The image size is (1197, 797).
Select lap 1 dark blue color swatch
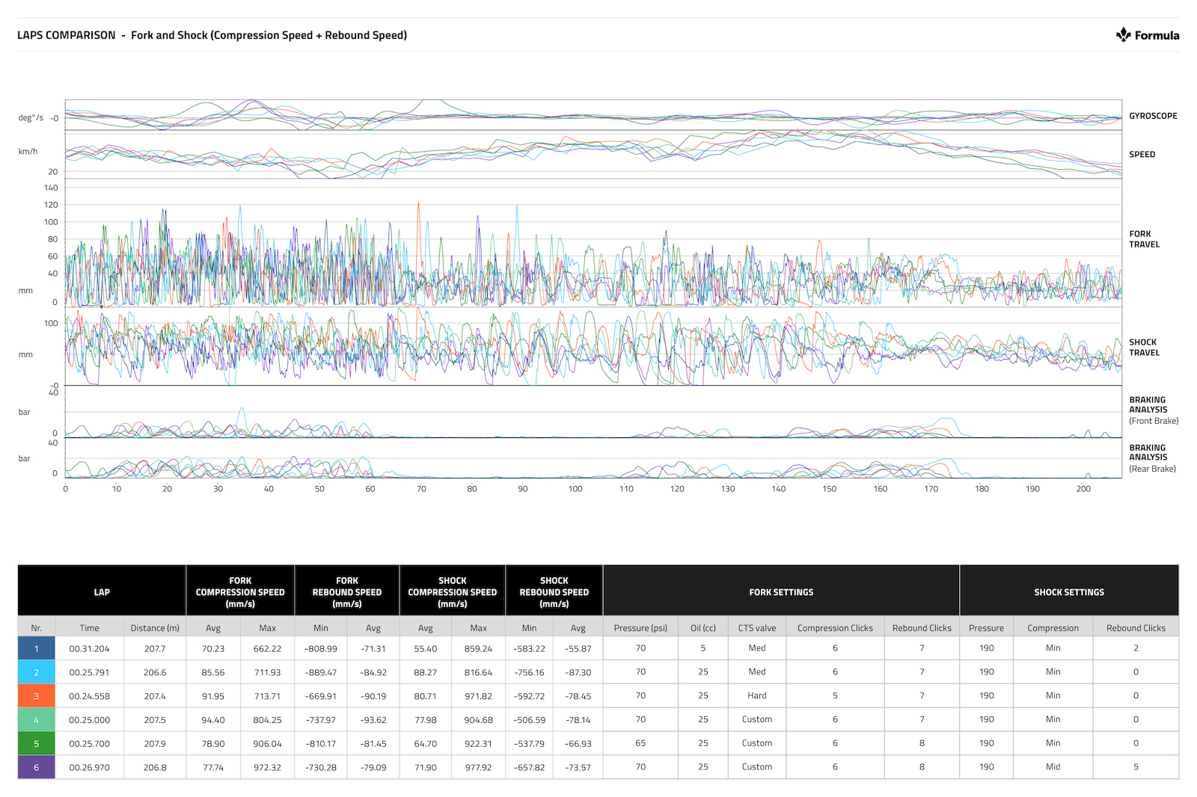pyautogui.click(x=36, y=648)
